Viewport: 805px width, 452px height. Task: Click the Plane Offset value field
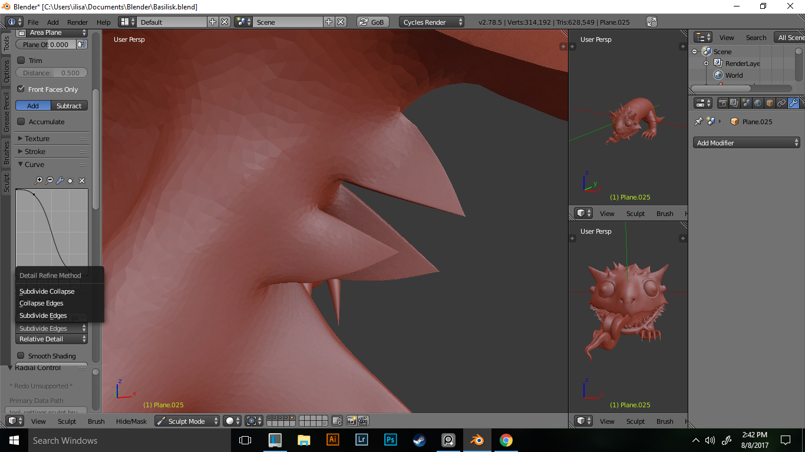[46, 44]
